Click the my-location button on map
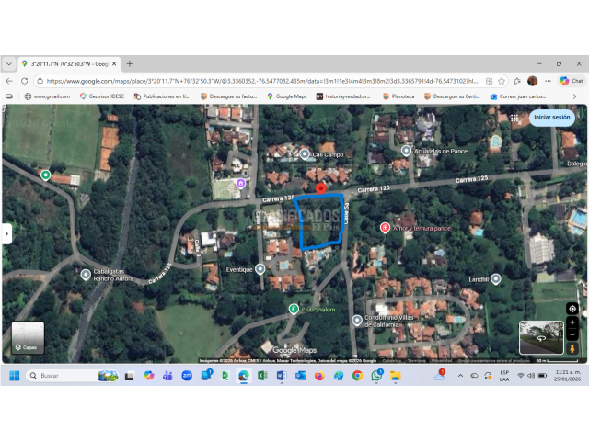This screenshot has height=441, width=589. point(572,309)
